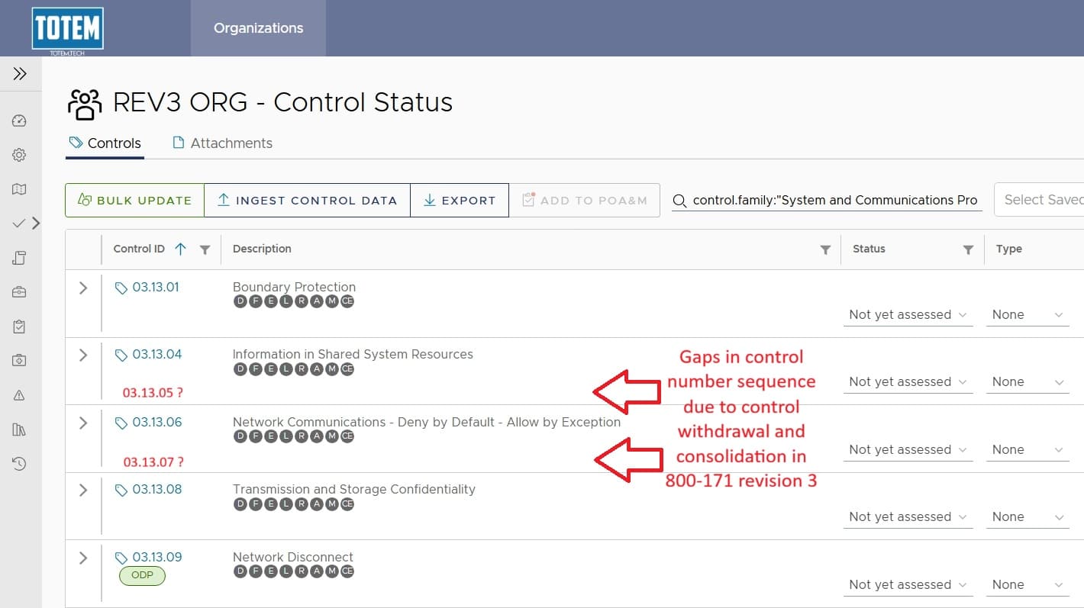1084x608 pixels.
Task: Expand sidebar with double chevron icon
Action: (20, 74)
